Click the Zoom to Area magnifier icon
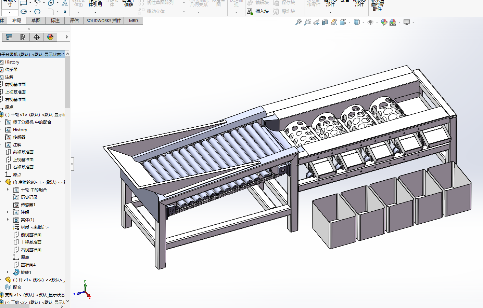Viewport: 483px width, 308px height. tap(307, 23)
